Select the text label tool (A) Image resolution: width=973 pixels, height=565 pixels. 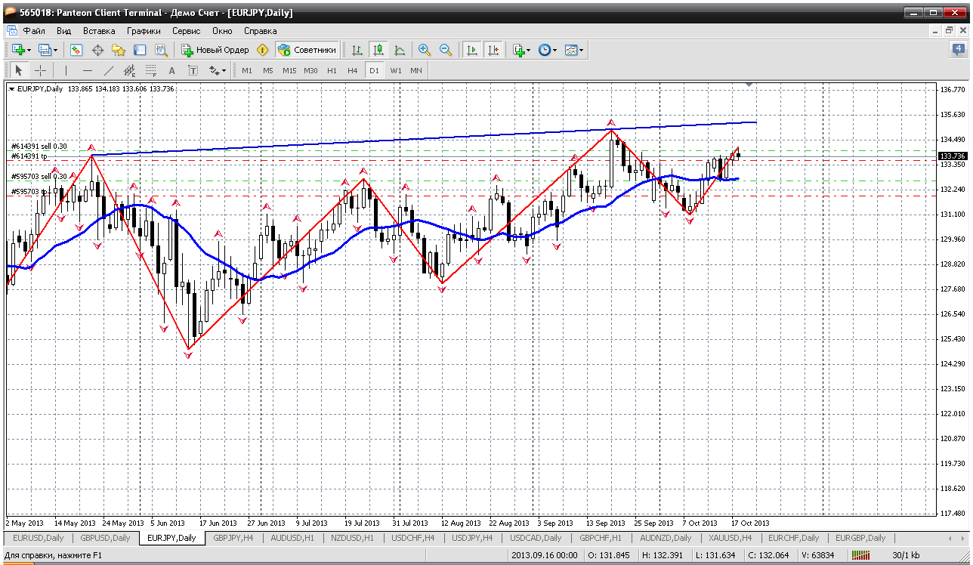coord(171,70)
